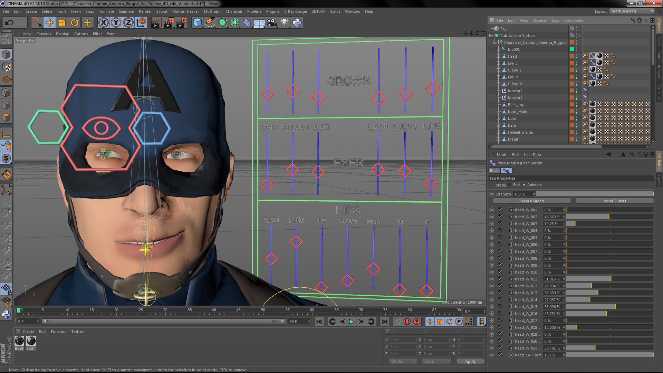Click the Python icon in top toolbar
The height and width of the screenshot is (373, 663).
[297, 23]
